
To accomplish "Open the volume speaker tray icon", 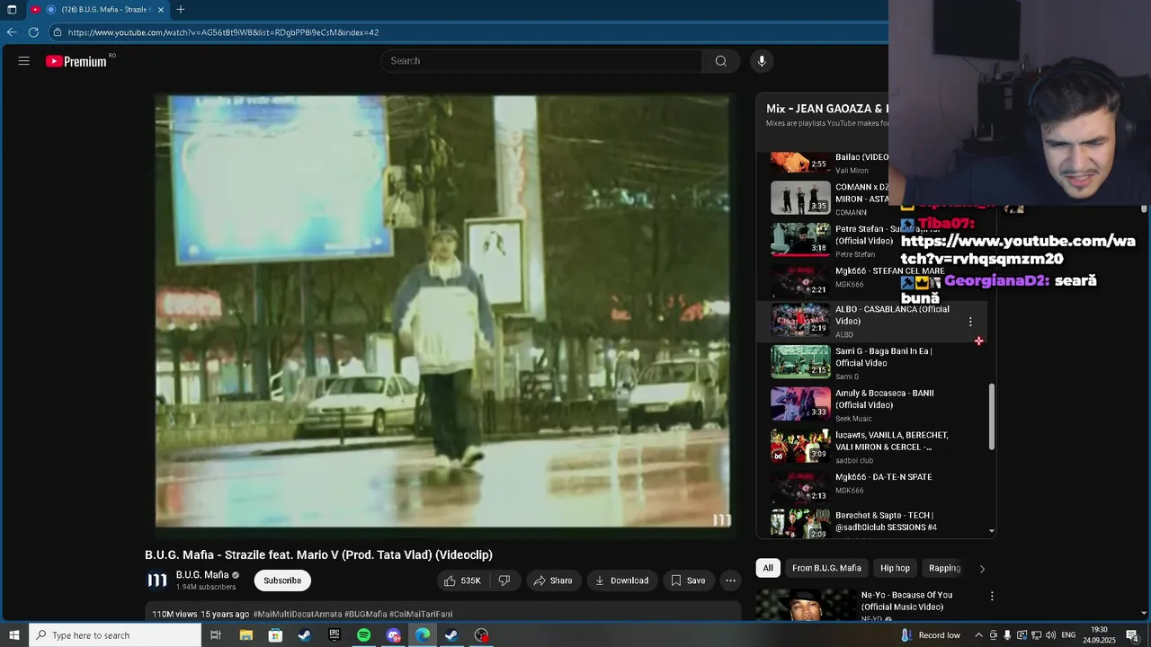I will pyautogui.click(x=1050, y=635).
